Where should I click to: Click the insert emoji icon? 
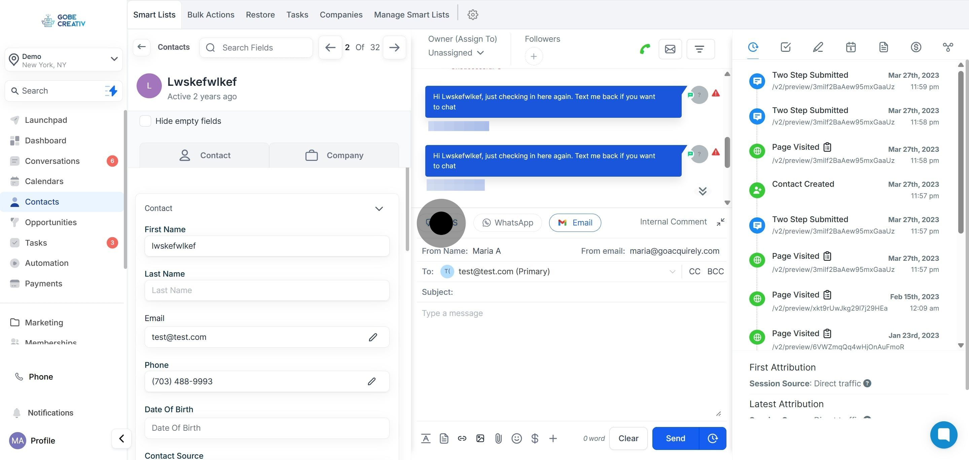click(x=516, y=438)
